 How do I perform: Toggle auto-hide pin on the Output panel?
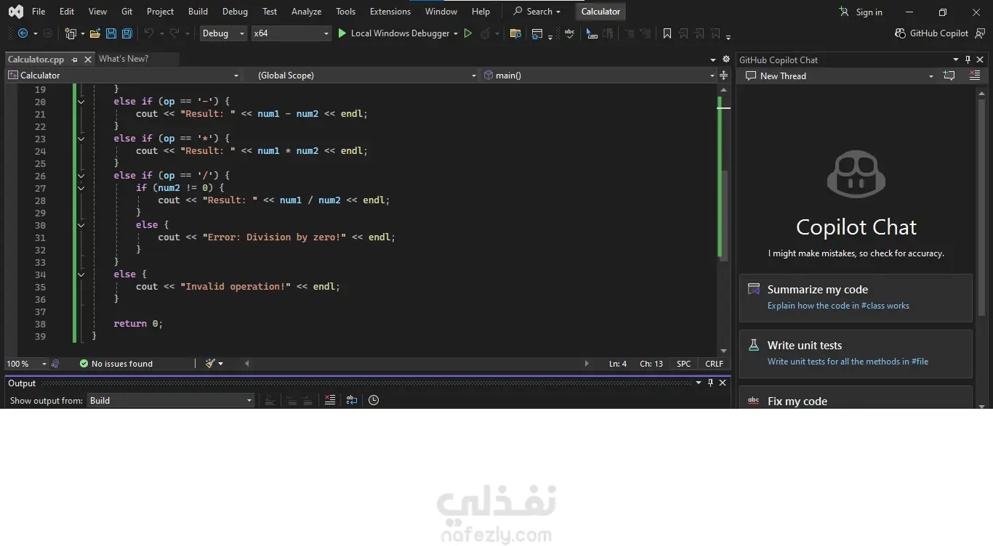pyautogui.click(x=710, y=383)
